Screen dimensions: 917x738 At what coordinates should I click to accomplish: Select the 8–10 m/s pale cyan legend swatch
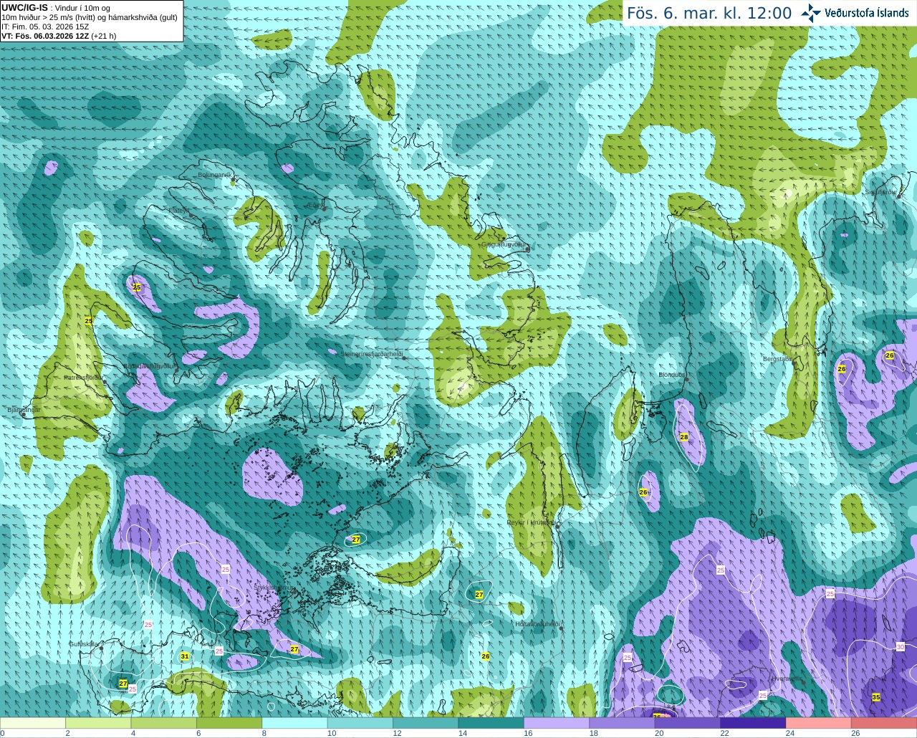(x=295, y=723)
